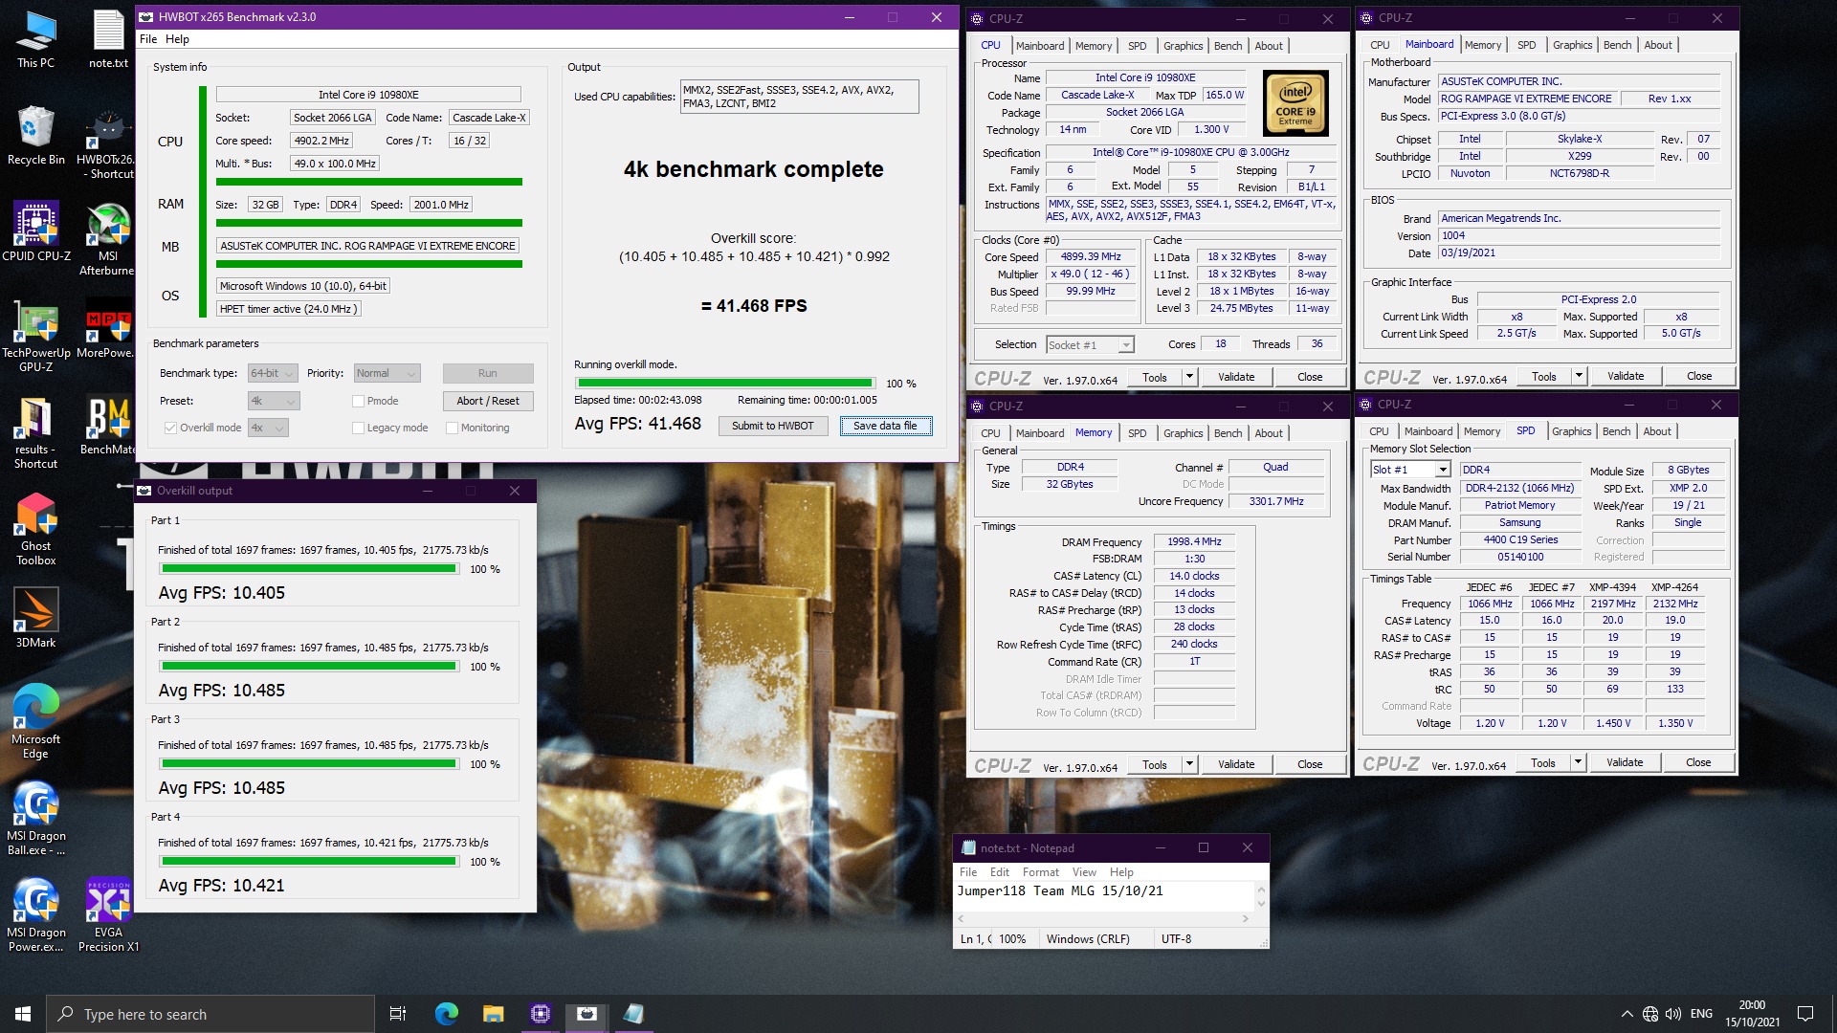The width and height of the screenshot is (1837, 1033).
Task: Open Socket #1 selection dropdown in CPU-Z
Action: coord(1090,344)
